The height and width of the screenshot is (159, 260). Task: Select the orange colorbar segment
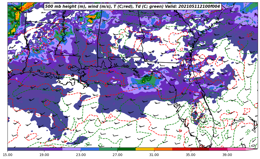tap(163, 149)
